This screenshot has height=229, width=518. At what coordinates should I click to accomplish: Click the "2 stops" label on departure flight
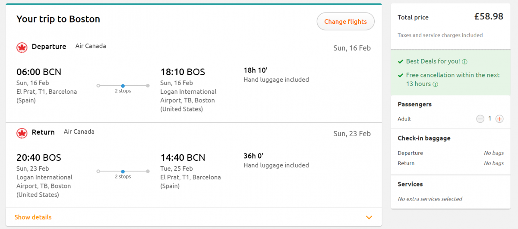(123, 91)
